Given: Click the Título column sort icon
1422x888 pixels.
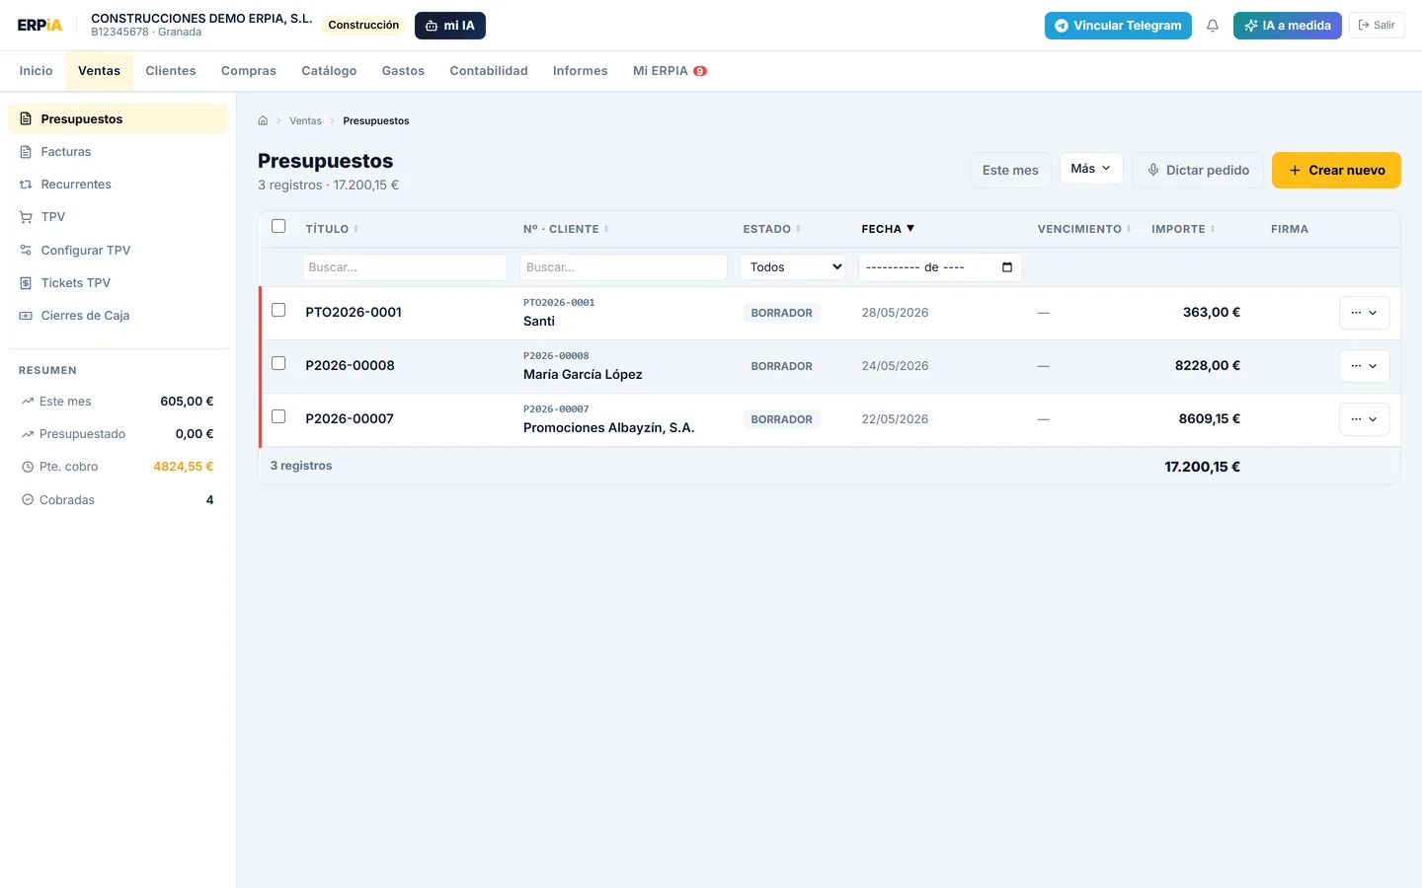Looking at the screenshot, I should [x=356, y=229].
